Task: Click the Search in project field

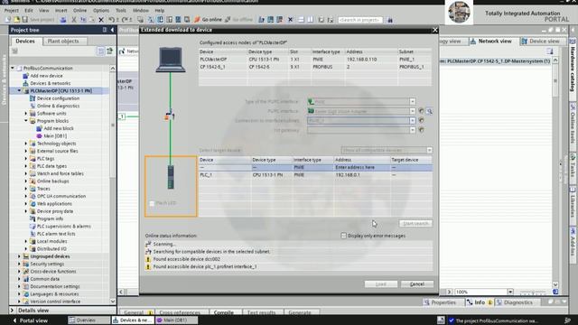Action: [x=359, y=20]
